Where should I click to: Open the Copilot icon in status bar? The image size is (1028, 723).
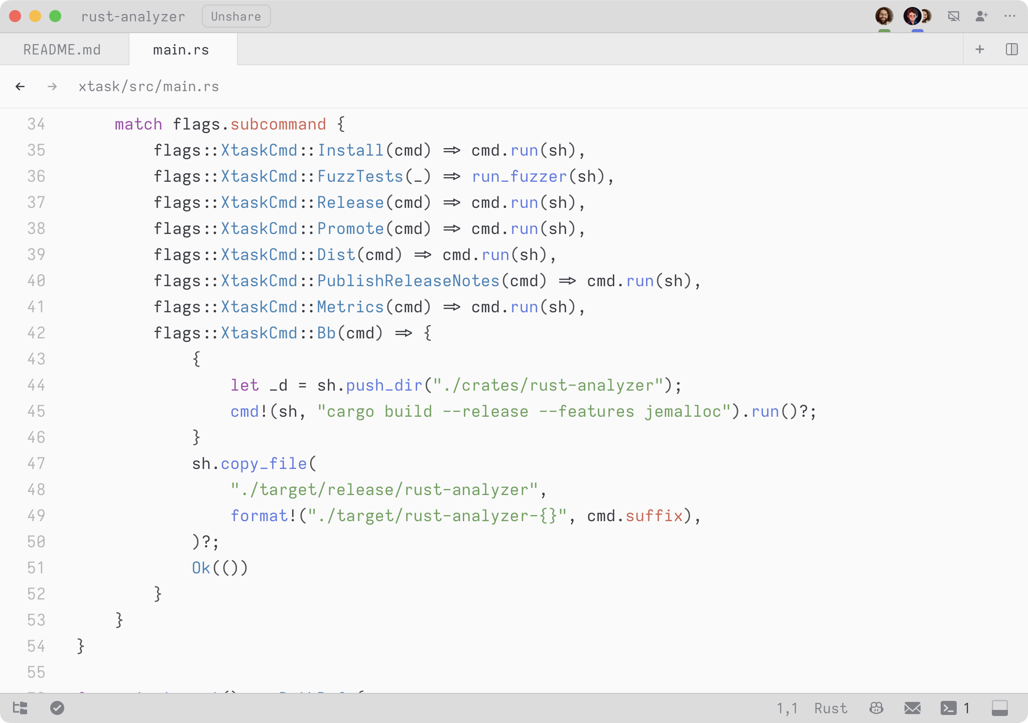[876, 708]
